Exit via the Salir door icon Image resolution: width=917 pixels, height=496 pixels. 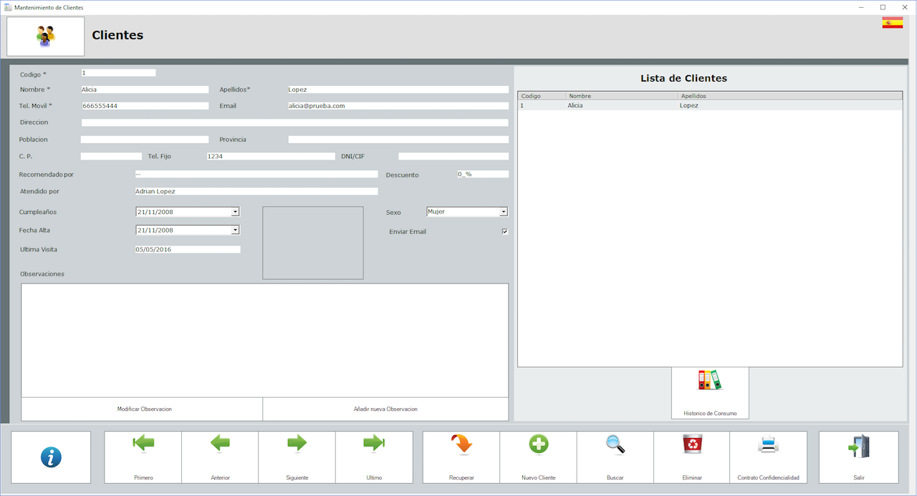click(858, 457)
